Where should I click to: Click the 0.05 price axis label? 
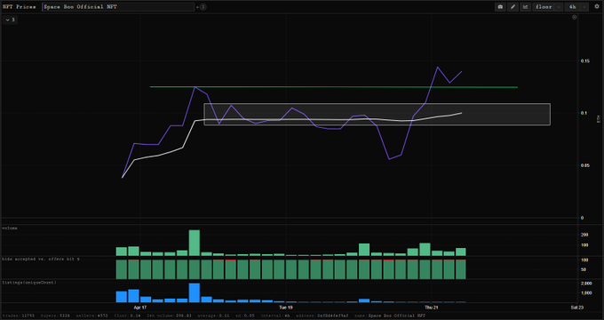(585, 165)
